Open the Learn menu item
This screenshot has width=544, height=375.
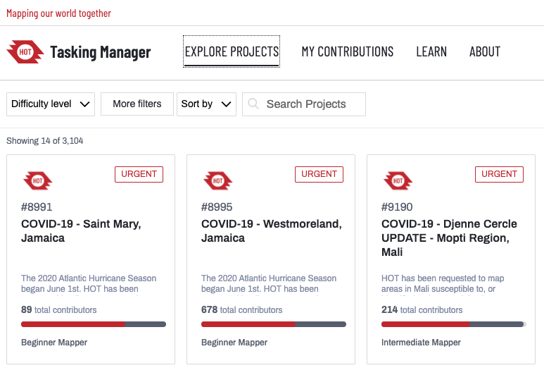431,51
